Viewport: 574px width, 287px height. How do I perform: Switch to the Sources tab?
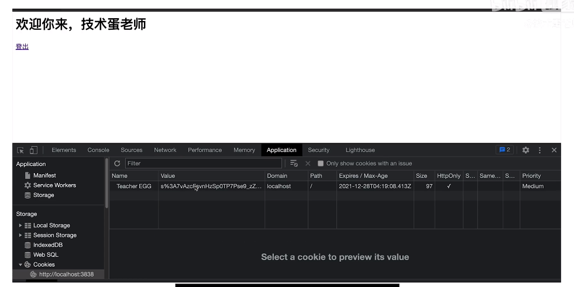click(132, 150)
